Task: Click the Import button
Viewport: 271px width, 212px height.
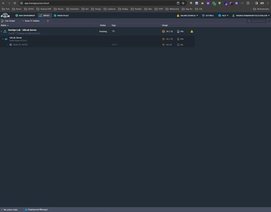Action: 44,16
